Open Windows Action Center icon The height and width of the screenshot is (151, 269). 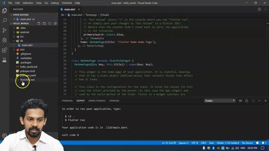tap(262, 148)
